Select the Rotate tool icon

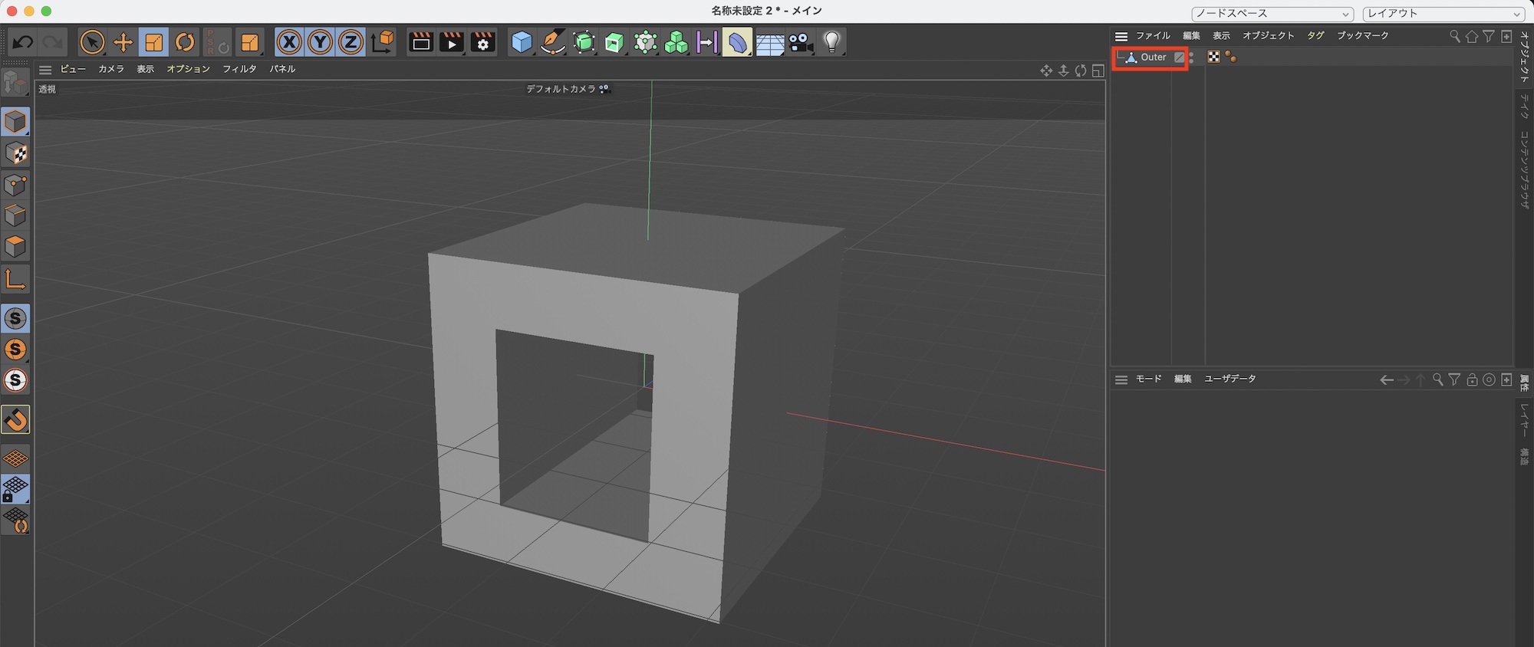pos(185,43)
